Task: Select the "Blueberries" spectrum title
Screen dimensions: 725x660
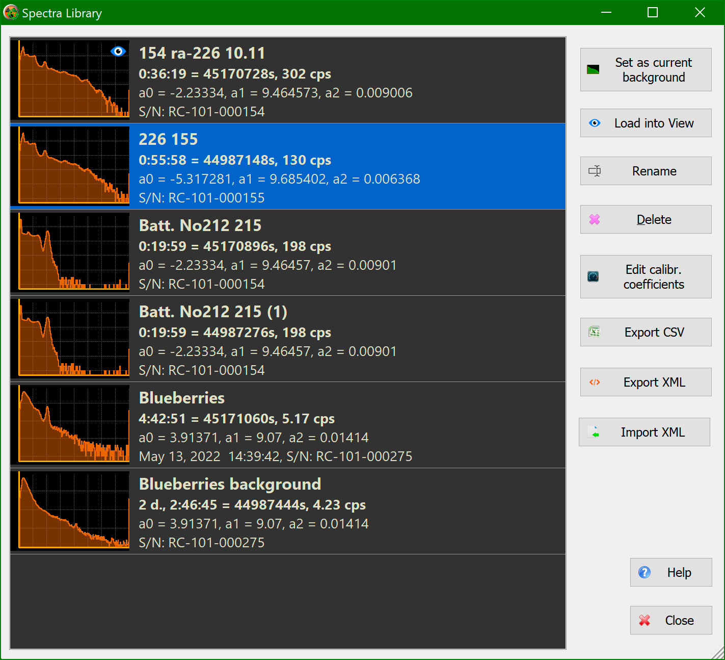Action: click(182, 398)
